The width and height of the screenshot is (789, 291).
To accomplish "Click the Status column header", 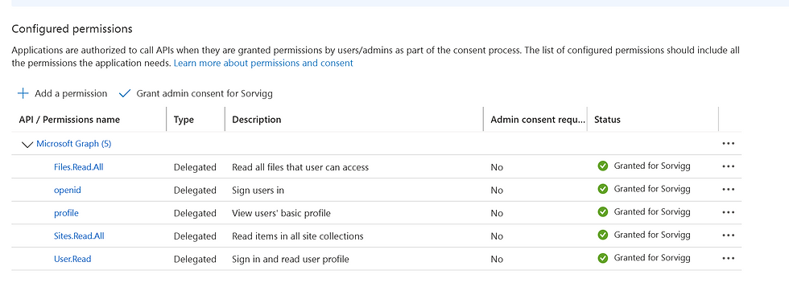I will coord(607,120).
